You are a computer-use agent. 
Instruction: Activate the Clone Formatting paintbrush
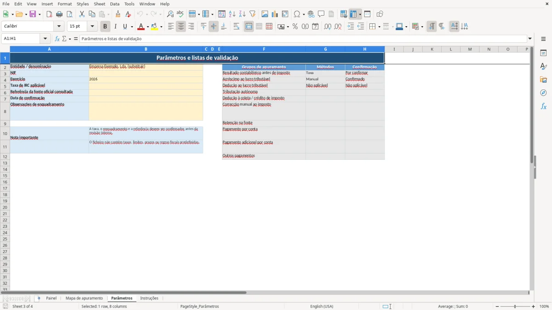point(118,14)
